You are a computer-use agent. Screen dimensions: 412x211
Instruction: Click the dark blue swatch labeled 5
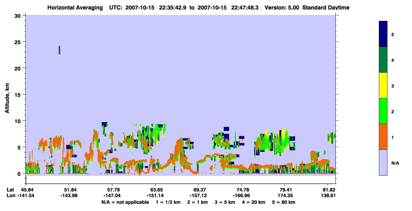pos(383,34)
